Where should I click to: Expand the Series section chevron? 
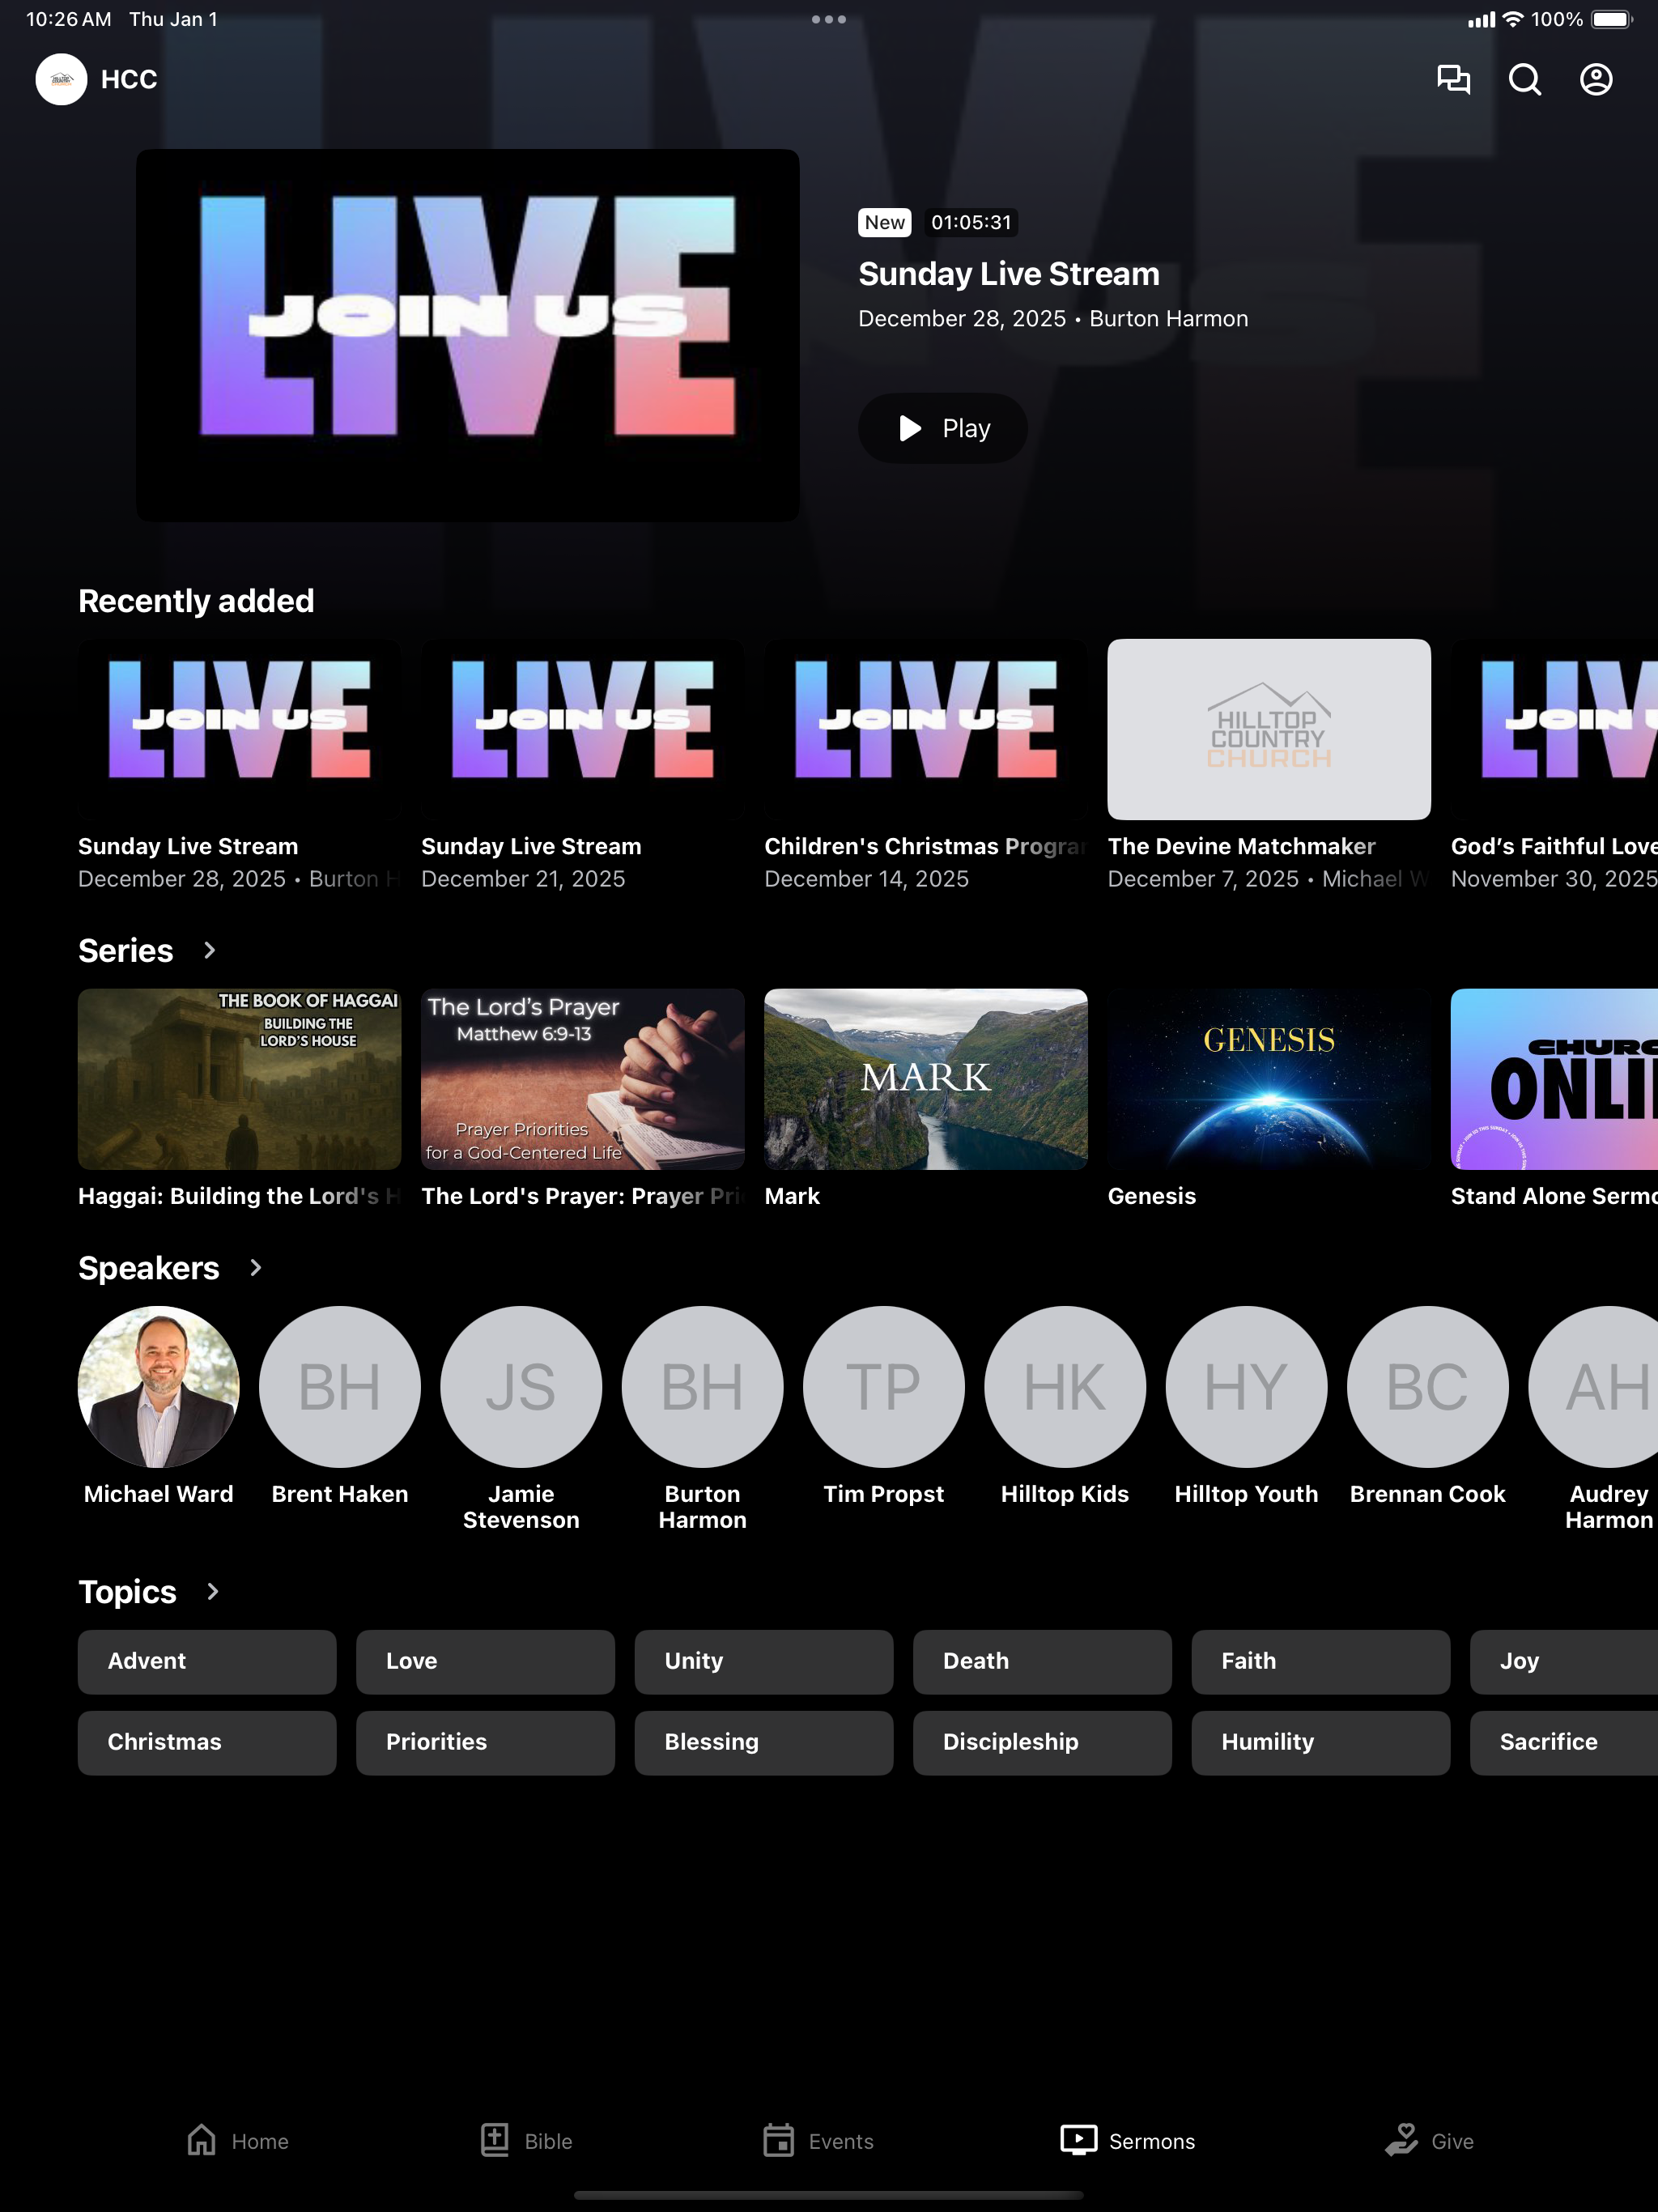209,950
